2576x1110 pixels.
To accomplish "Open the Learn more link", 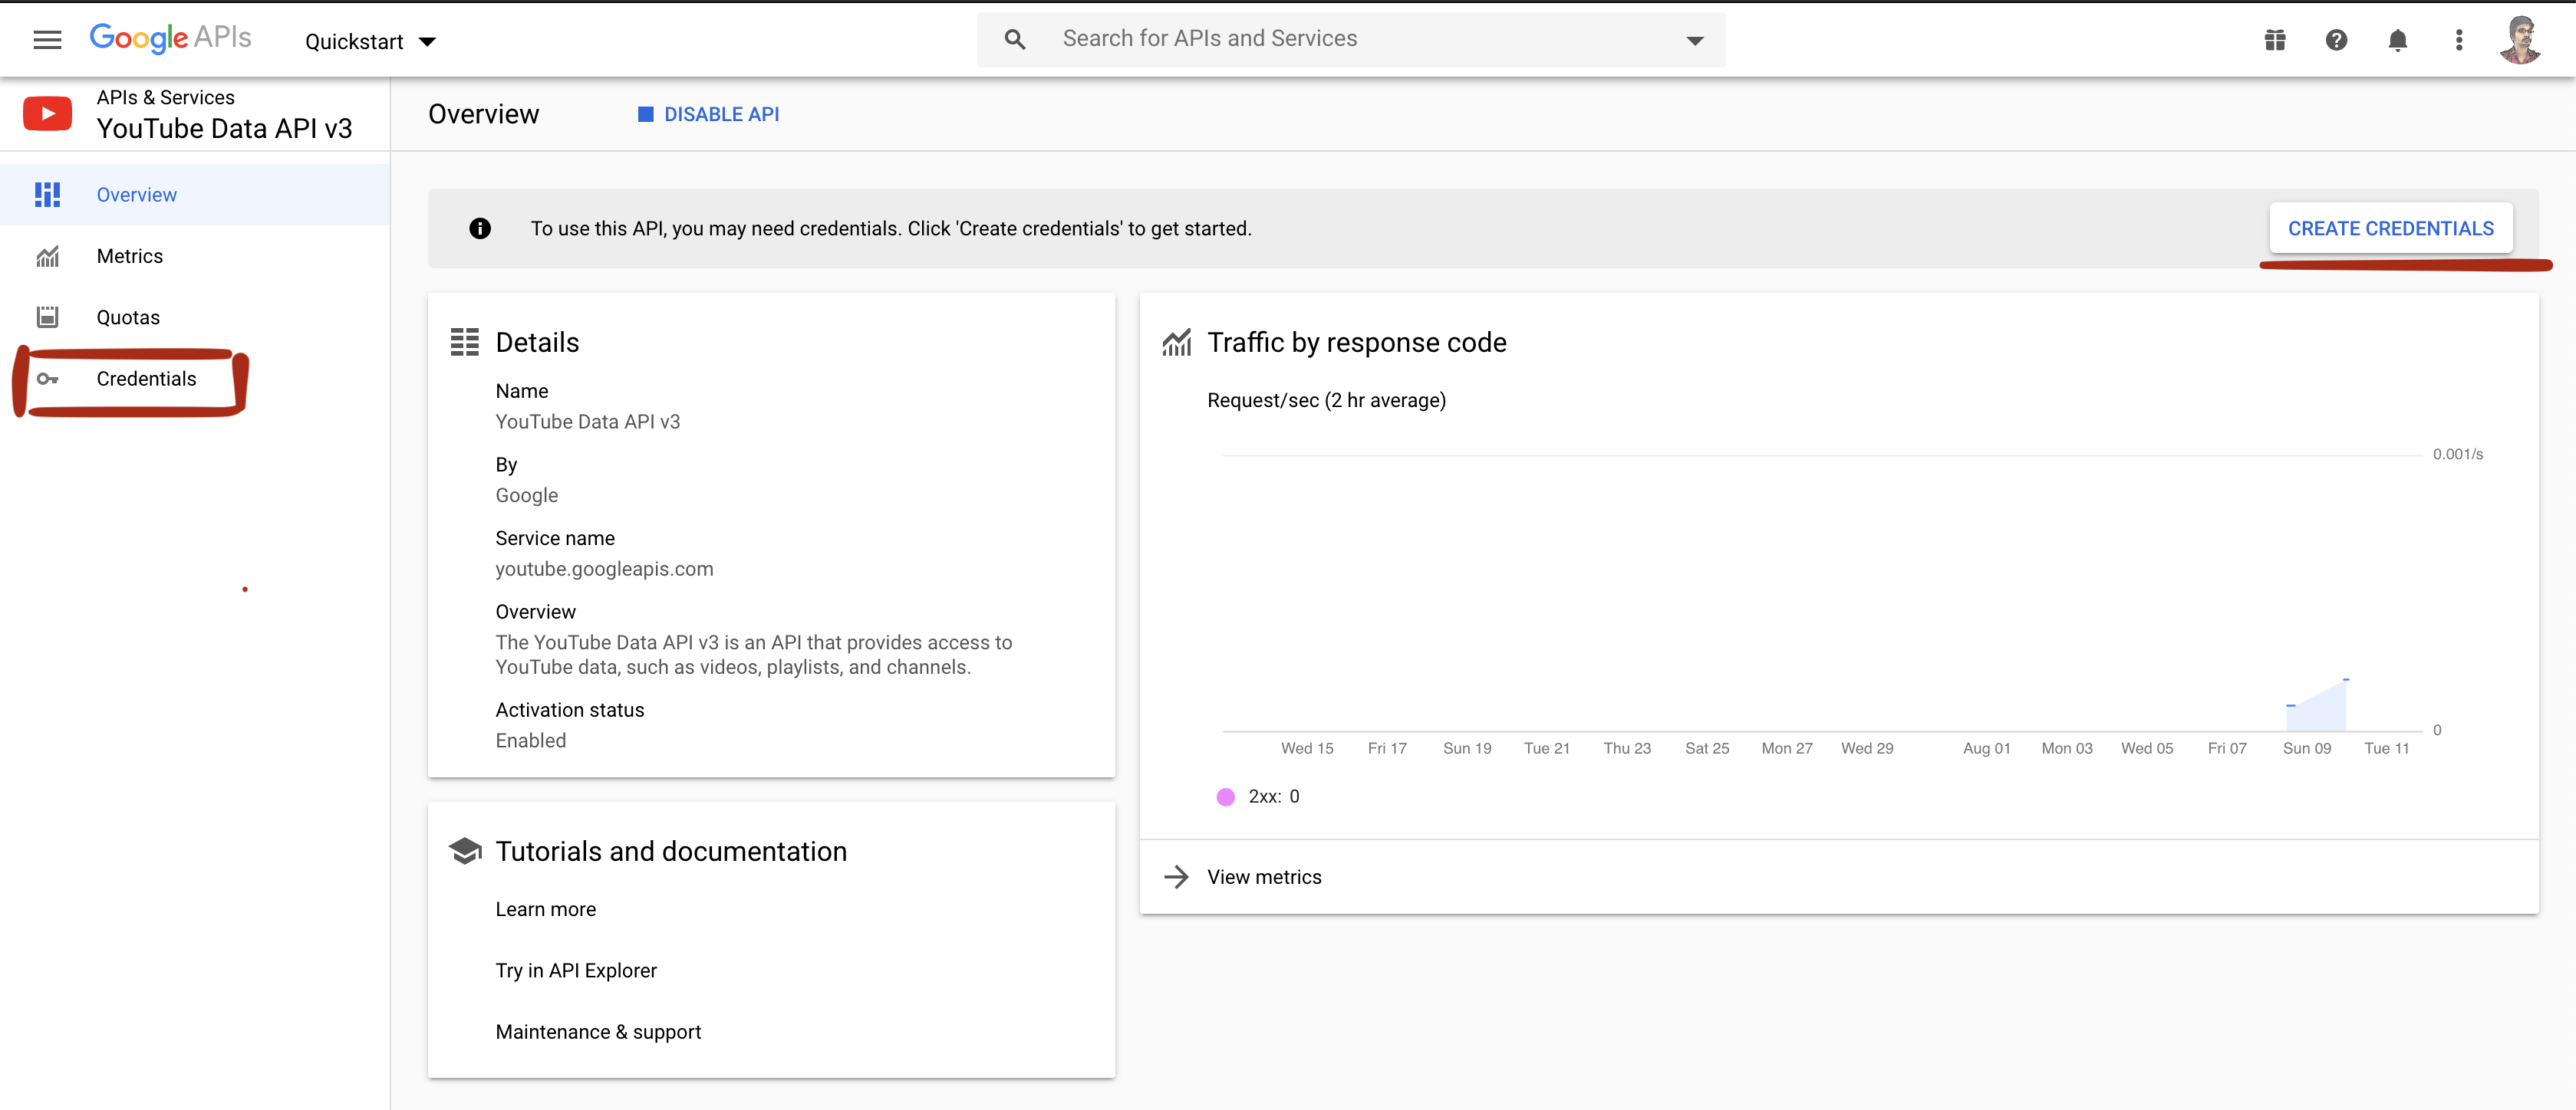I will point(545,909).
